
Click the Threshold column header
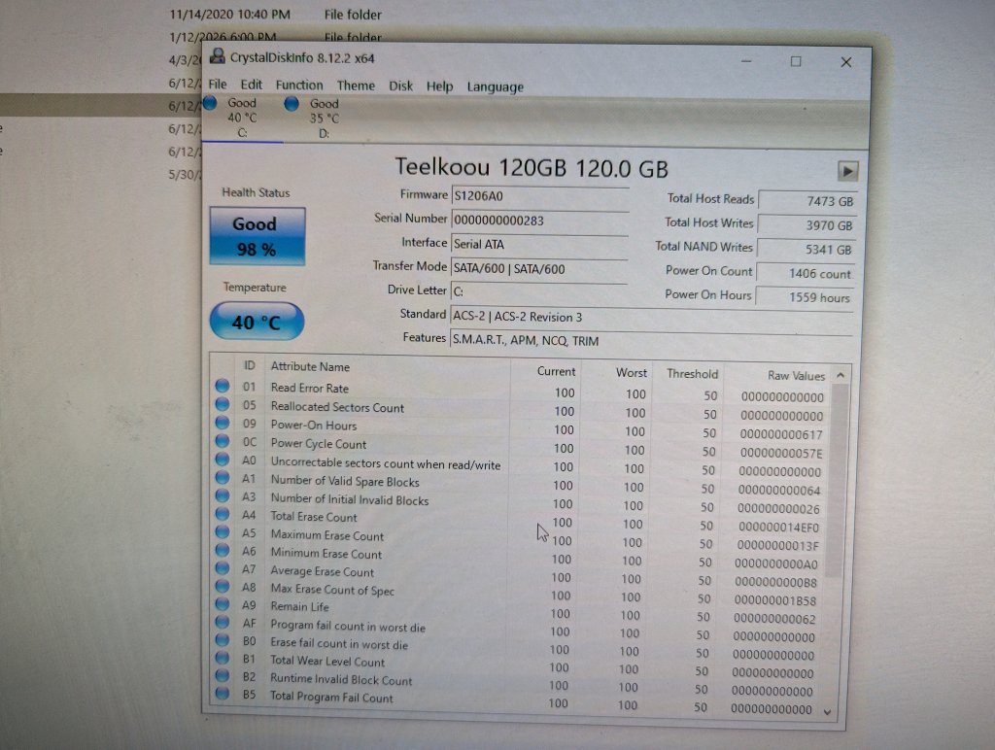coord(692,374)
